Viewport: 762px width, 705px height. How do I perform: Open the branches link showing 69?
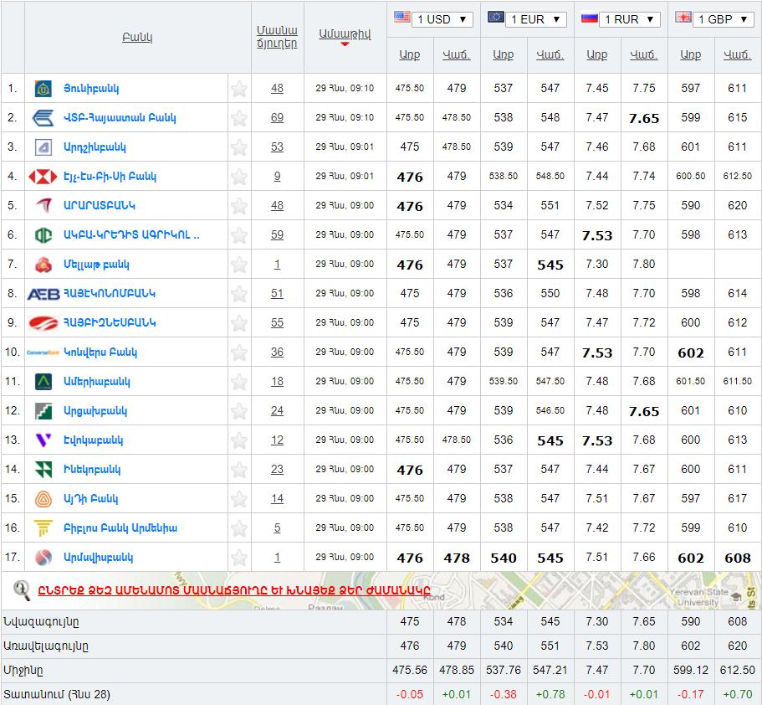[277, 118]
